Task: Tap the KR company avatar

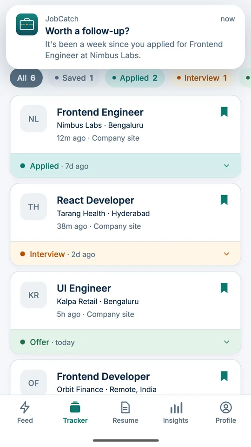Action: tap(33, 295)
